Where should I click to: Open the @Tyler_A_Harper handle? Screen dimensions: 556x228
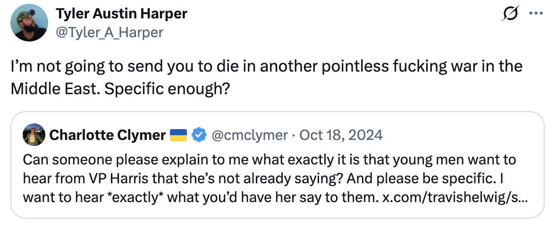[110, 32]
